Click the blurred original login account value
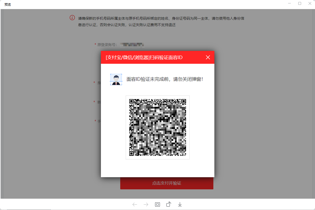Image resolution: width=315 pixels, height=210 pixels. (x=132, y=44)
